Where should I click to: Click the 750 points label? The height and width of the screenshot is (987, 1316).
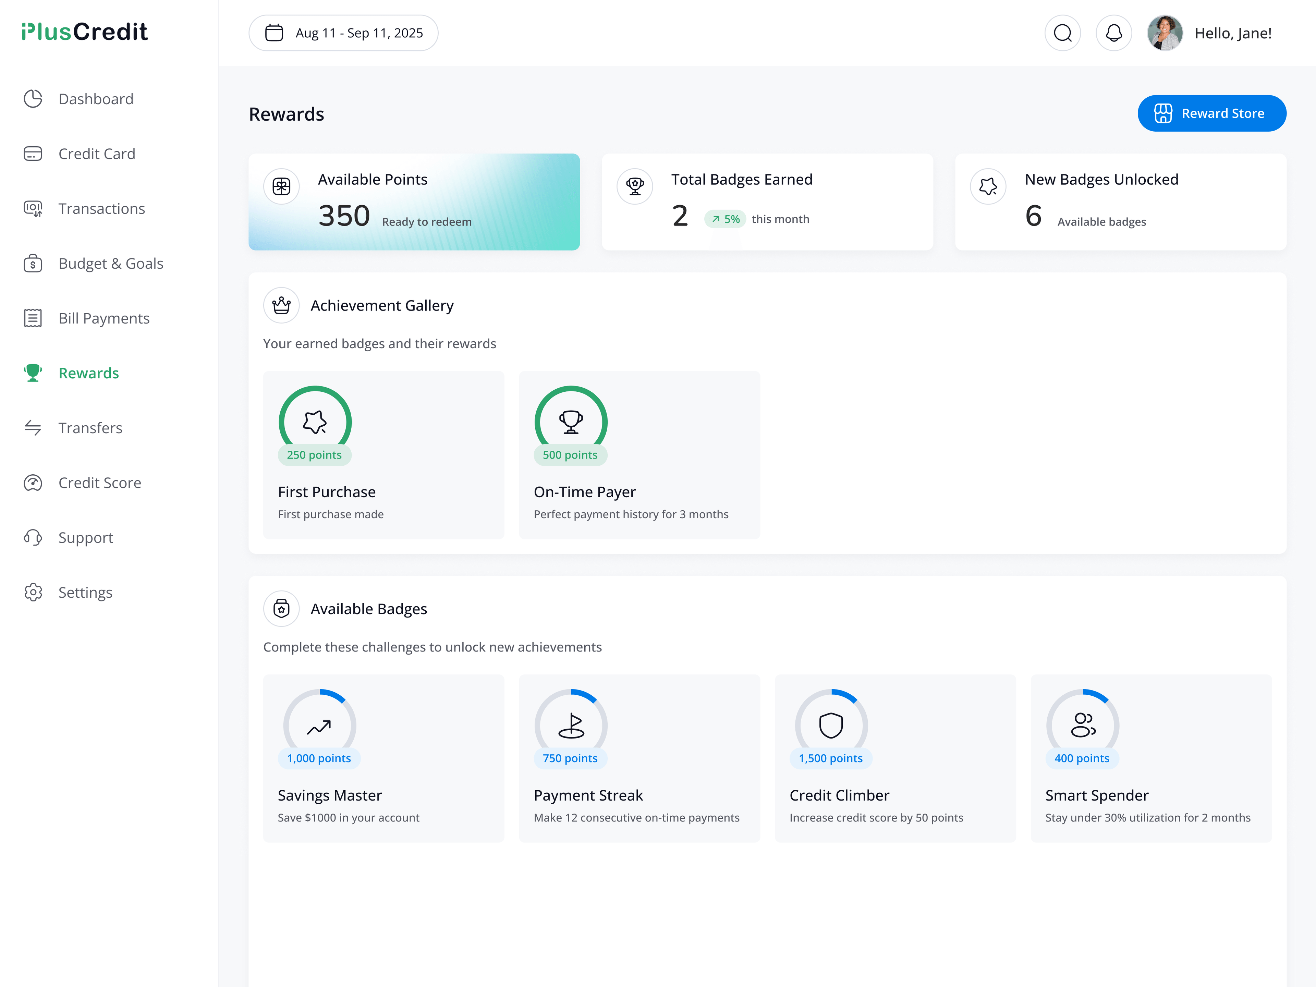pyautogui.click(x=570, y=758)
